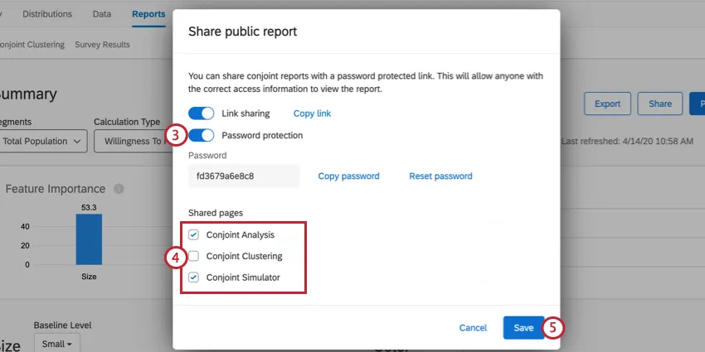Open the Small baseline level dropdown
This screenshot has height=352, width=705.
tap(56, 343)
